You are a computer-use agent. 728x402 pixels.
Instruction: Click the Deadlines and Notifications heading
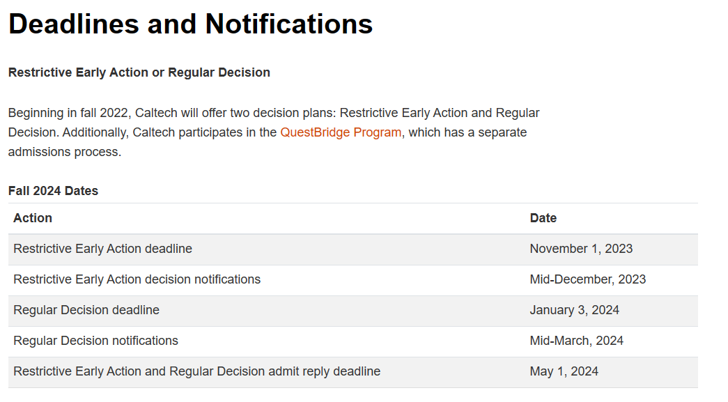(190, 24)
